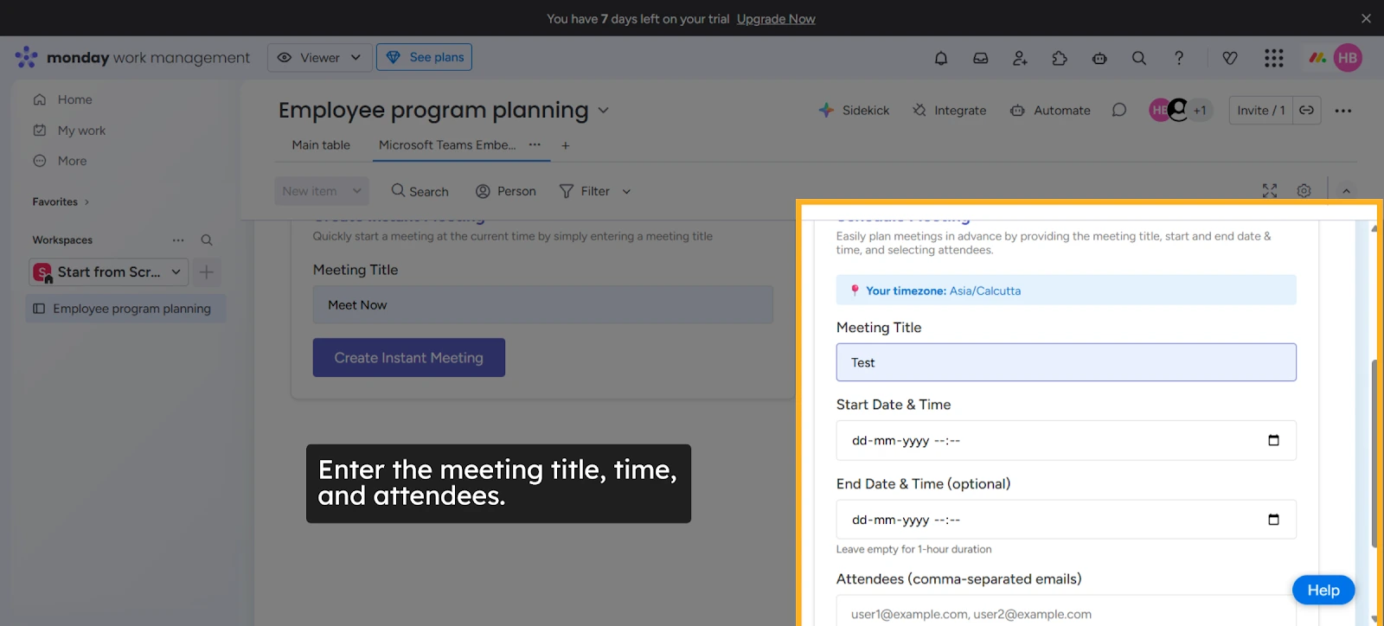Viewport: 1384px width, 626px height.
Task: Click the Attendees email input field
Action: 1066,613
